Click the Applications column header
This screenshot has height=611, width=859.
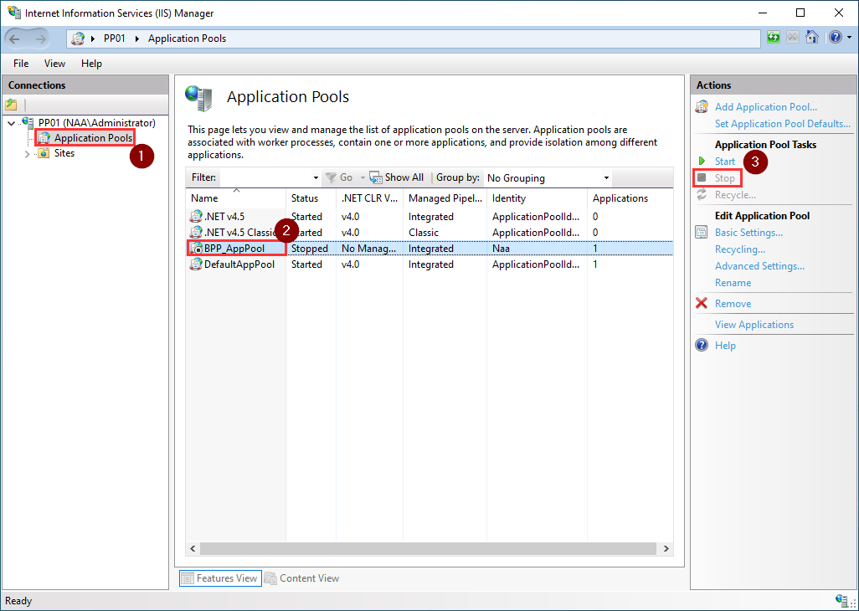[630, 198]
